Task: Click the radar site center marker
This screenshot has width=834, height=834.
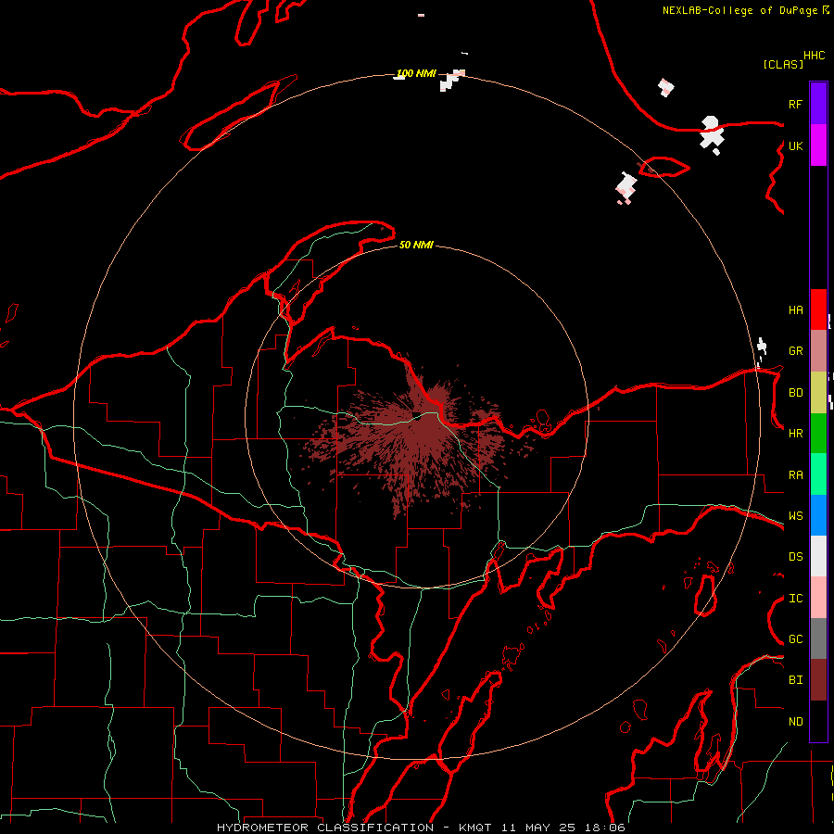Action: click(x=417, y=416)
